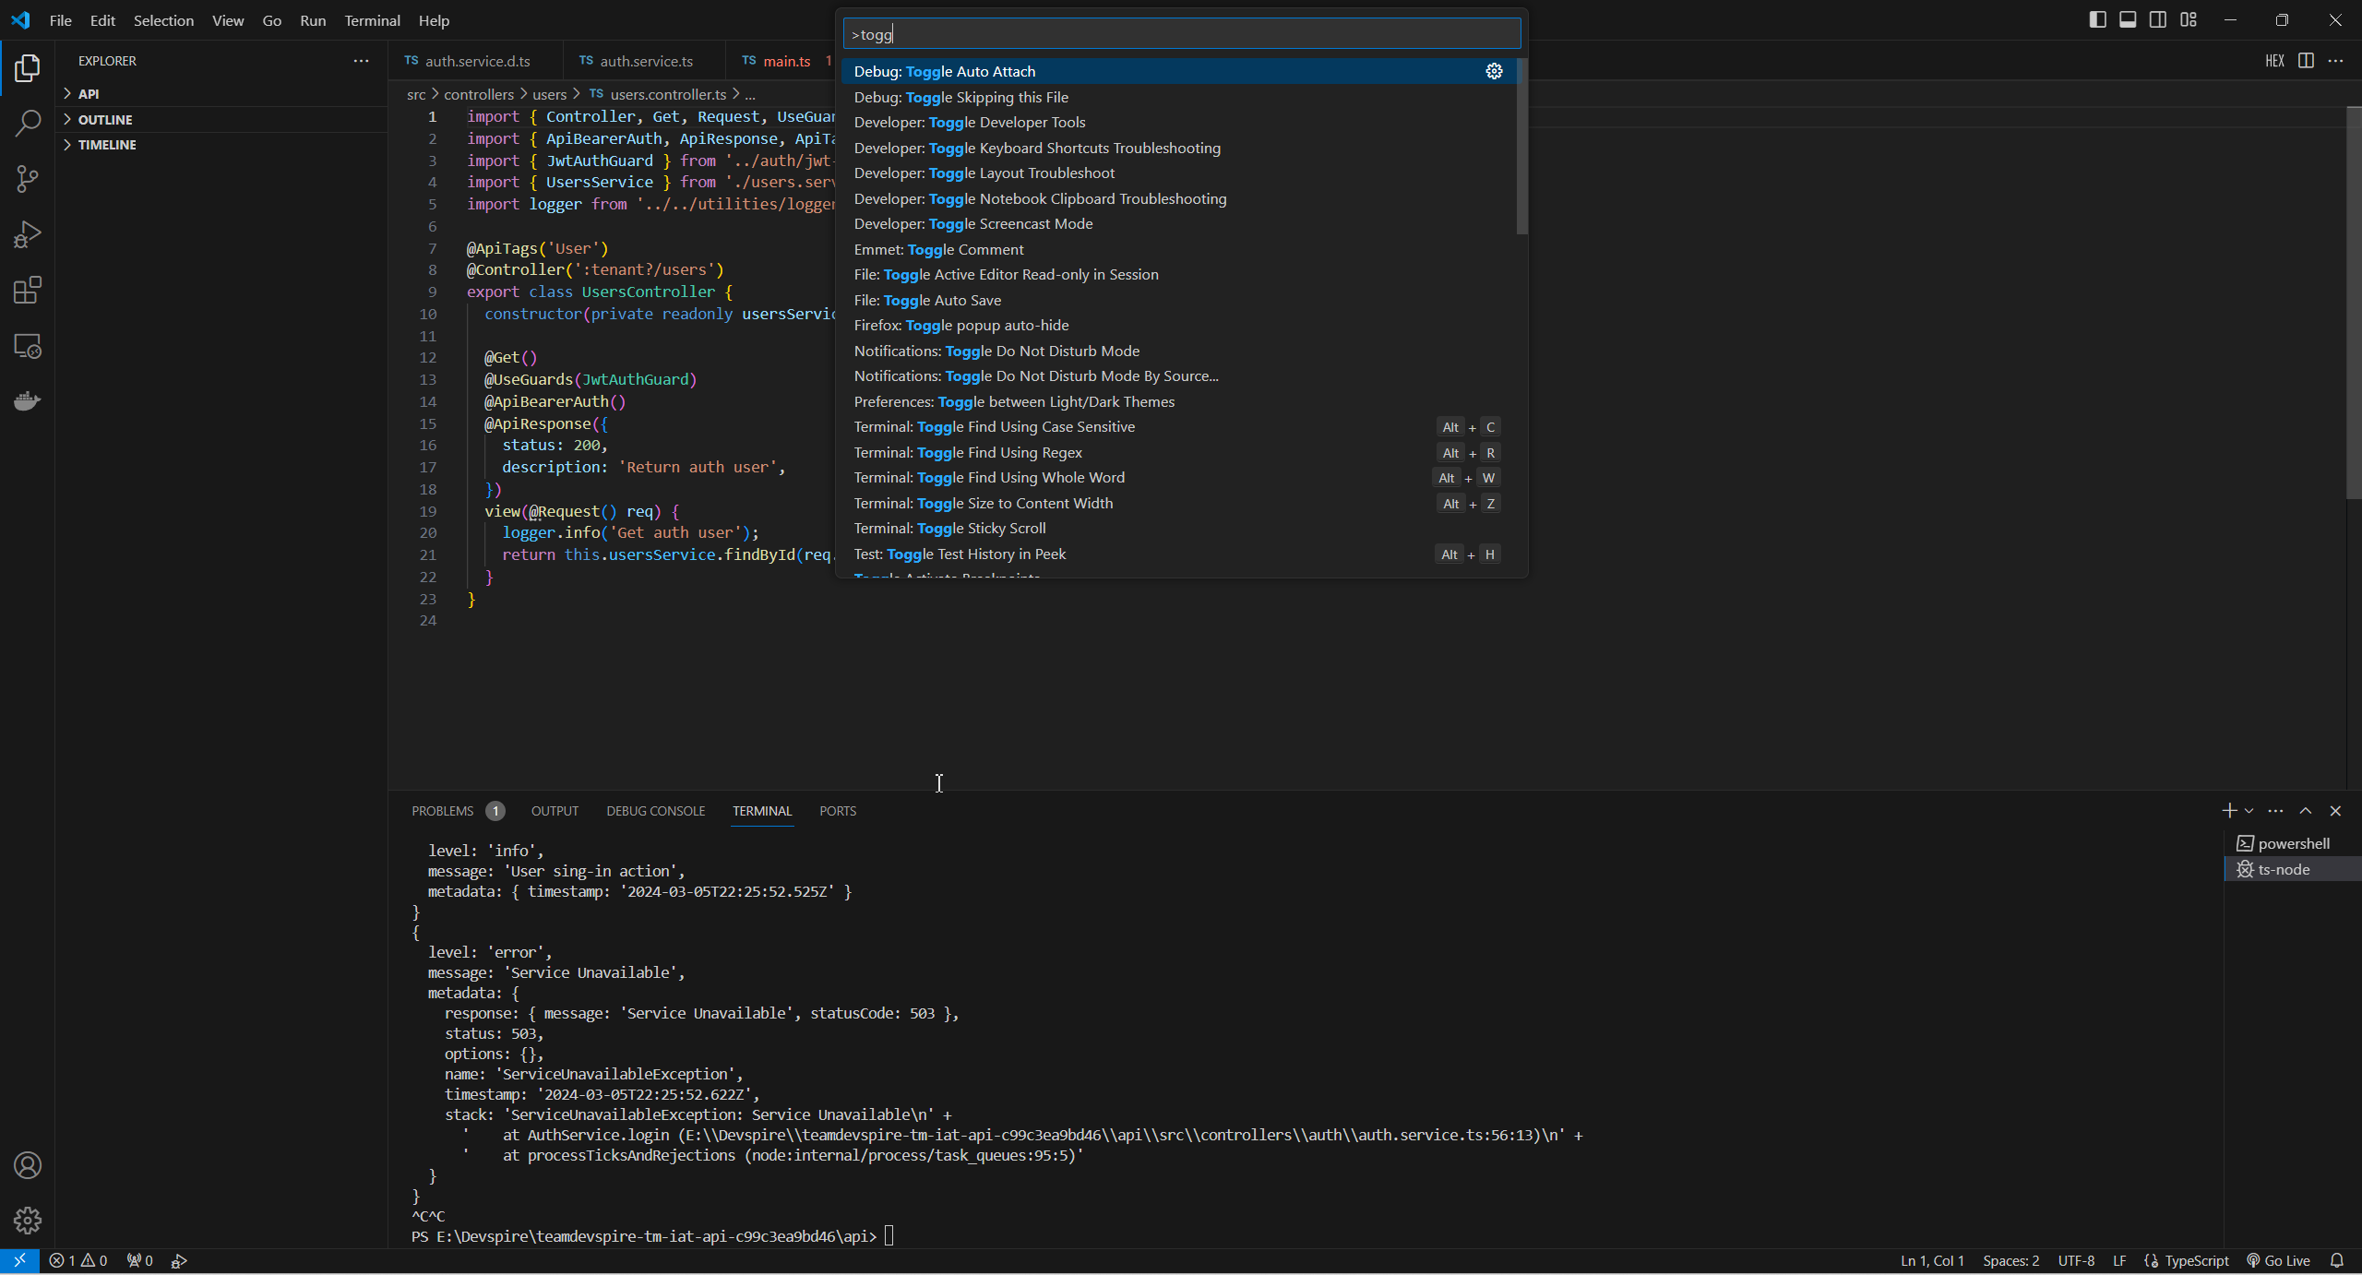Open the Search view in activity bar
2362x1275 pixels.
[28, 123]
